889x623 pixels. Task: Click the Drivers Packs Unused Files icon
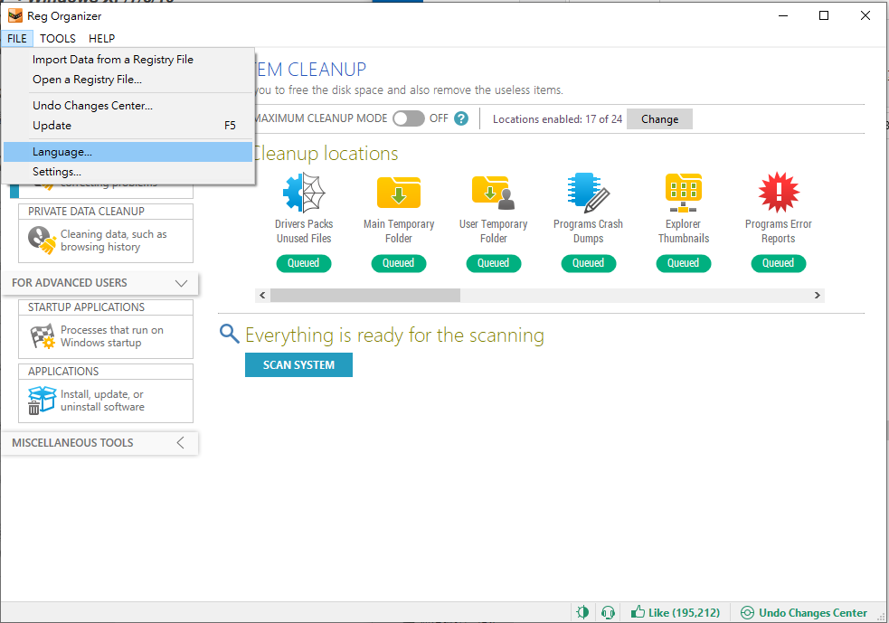pos(304,193)
